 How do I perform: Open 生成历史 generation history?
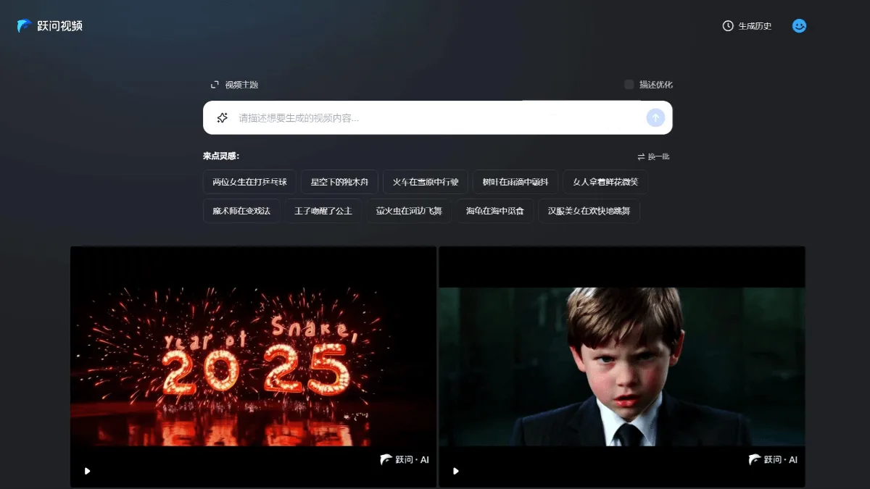click(747, 26)
